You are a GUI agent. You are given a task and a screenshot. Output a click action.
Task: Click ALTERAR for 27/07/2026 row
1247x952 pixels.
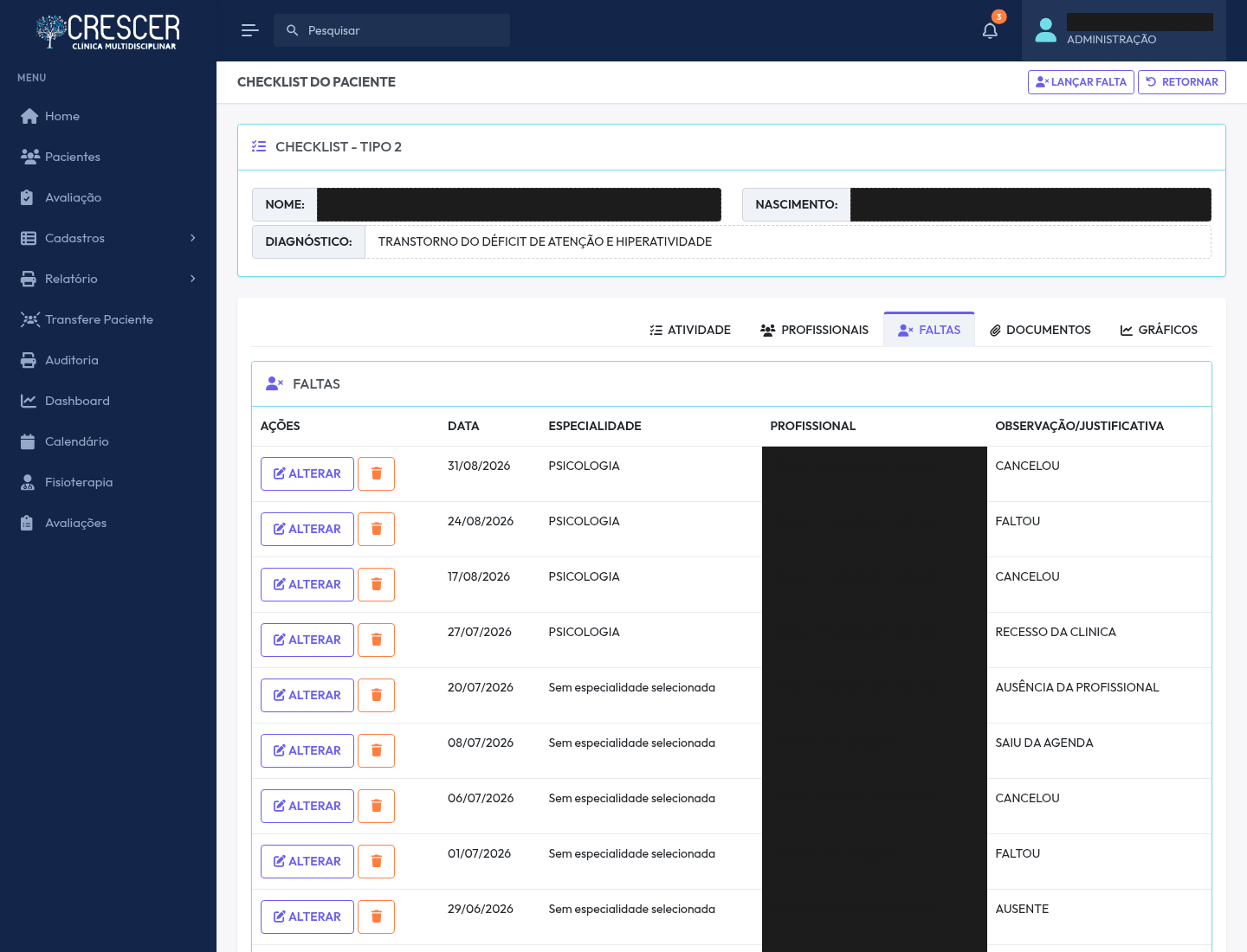307,640
